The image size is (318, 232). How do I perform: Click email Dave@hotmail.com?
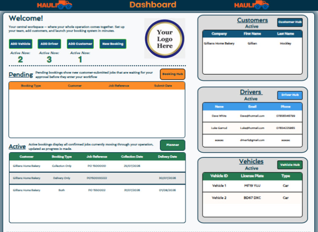tap(252, 116)
